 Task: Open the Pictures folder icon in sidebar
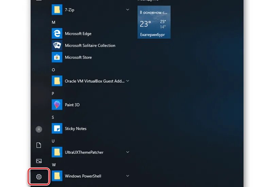tap(39, 161)
